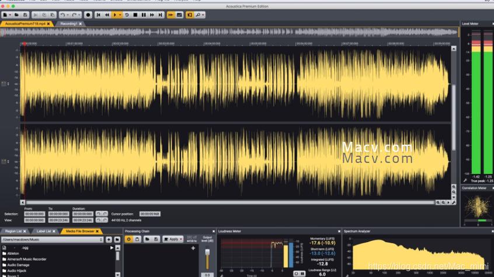Click the go up one folder icon

[x=109, y=240]
